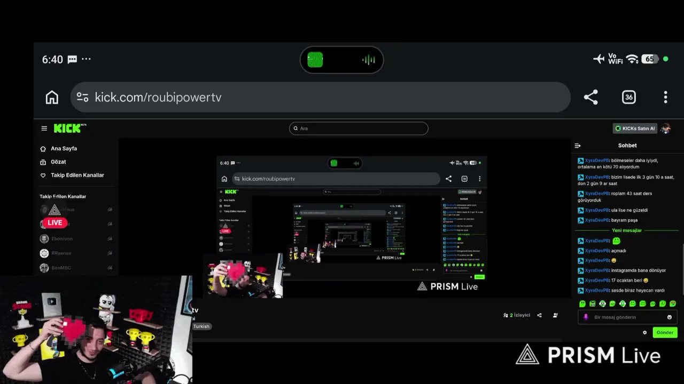Open the tab switcher showing 36
684x384 pixels.
(629, 97)
